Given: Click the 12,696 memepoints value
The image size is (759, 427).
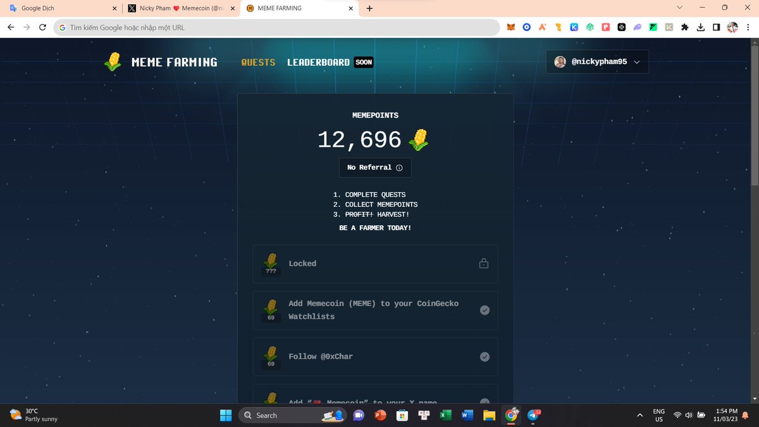Looking at the screenshot, I should (359, 140).
